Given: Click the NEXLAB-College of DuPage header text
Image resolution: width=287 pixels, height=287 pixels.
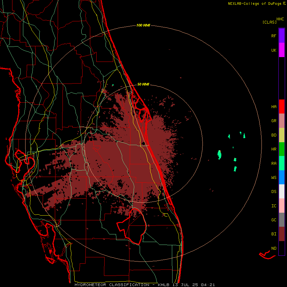Looking at the screenshot, I should click(254, 4).
